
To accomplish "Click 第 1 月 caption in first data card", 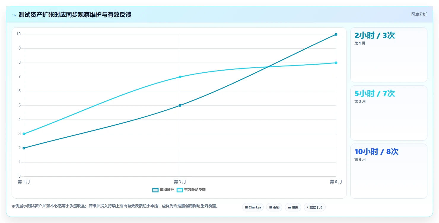I will coord(360,43).
